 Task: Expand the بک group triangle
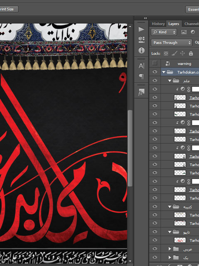170,257
